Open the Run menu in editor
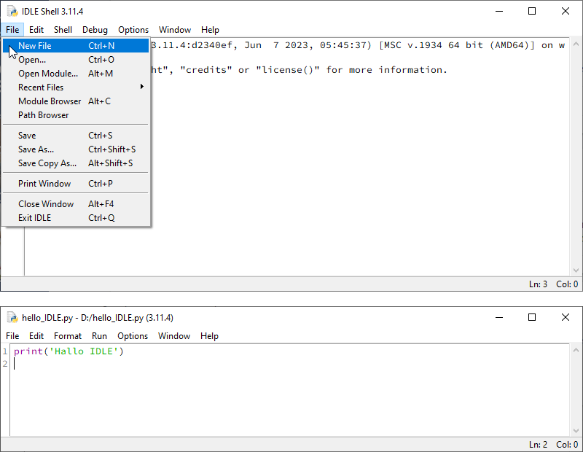The image size is (583, 452). pyautogui.click(x=99, y=336)
